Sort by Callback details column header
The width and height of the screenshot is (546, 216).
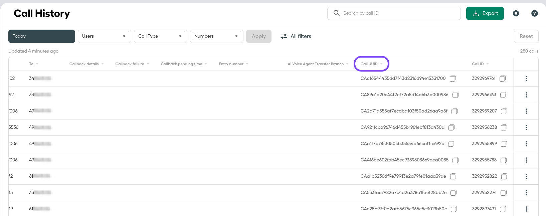(x=86, y=64)
